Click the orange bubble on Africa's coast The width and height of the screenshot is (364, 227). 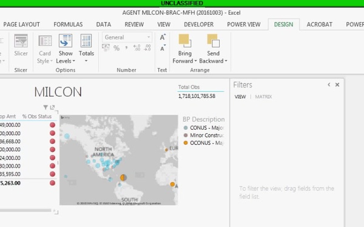point(172,185)
